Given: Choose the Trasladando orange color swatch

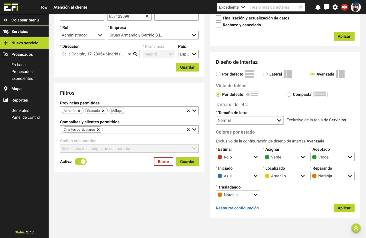Looking at the screenshot, I should coord(220,195).
